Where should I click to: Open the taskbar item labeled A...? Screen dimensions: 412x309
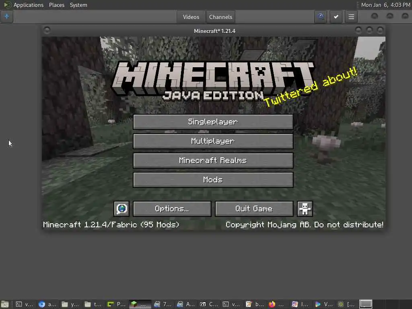(x=185, y=304)
